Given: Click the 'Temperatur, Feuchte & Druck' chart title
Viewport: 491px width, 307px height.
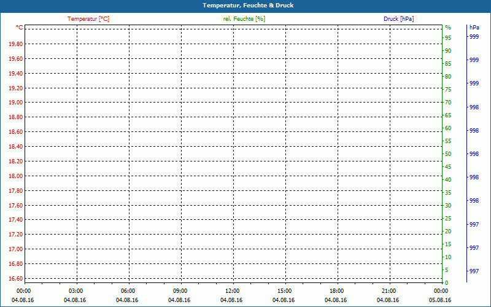Looking at the screenshot, I should (244, 6).
